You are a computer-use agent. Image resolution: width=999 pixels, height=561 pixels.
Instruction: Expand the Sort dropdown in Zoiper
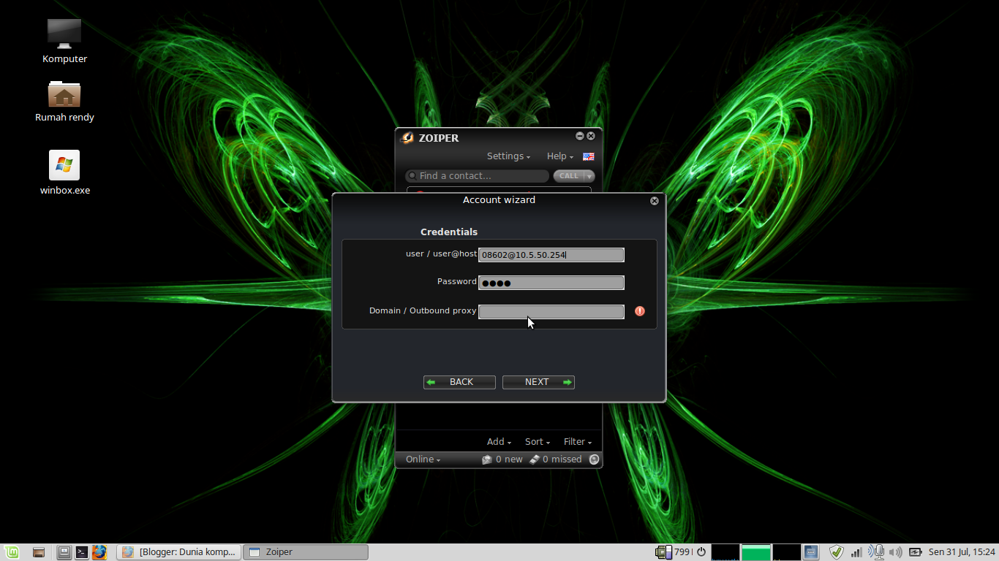538,441
